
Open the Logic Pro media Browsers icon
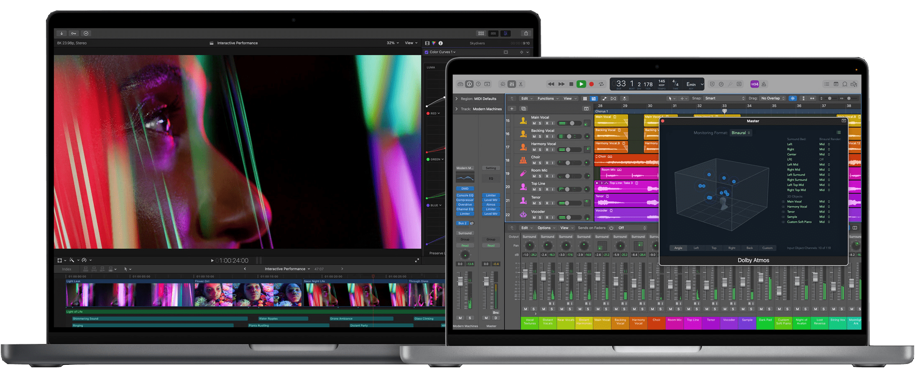tap(854, 84)
